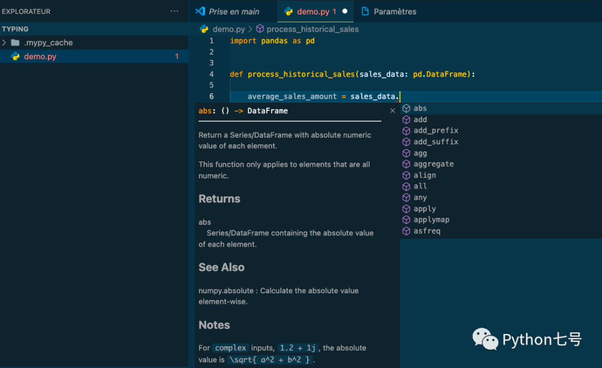Click the method icon beside applymap
Image resolution: width=602 pixels, height=368 pixels.
(406, 220)
